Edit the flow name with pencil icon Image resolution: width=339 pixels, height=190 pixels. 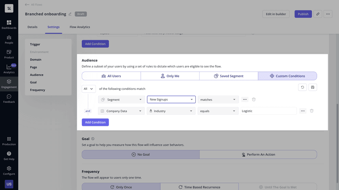pos(70,14)
